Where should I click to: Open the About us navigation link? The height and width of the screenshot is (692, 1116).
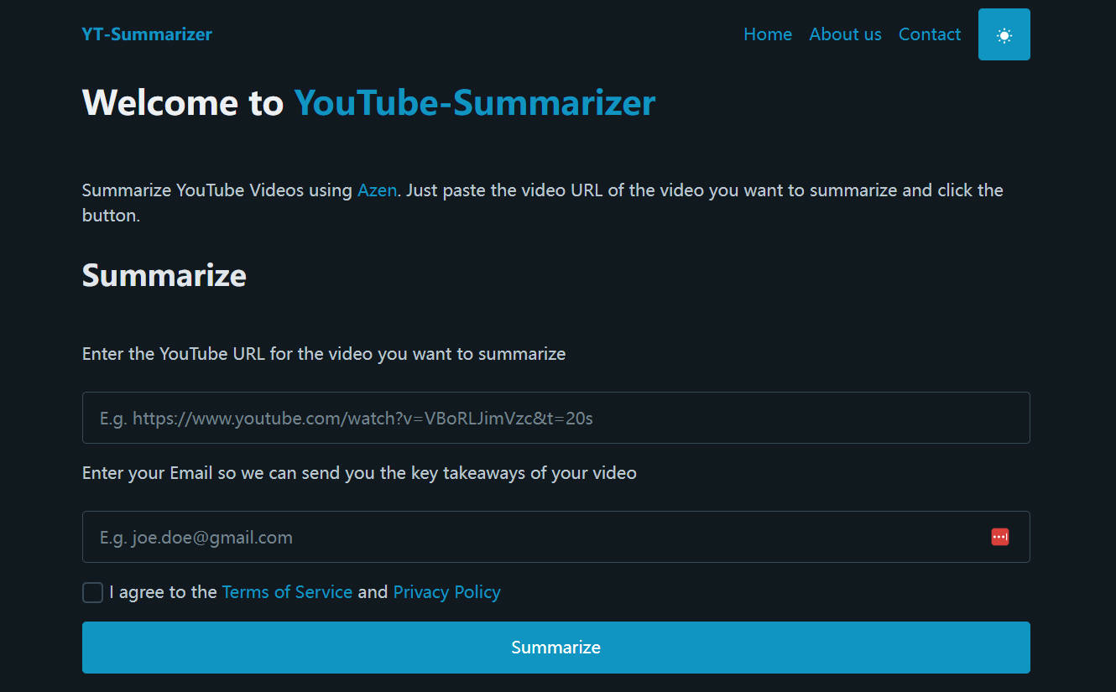tap(845, 34)
